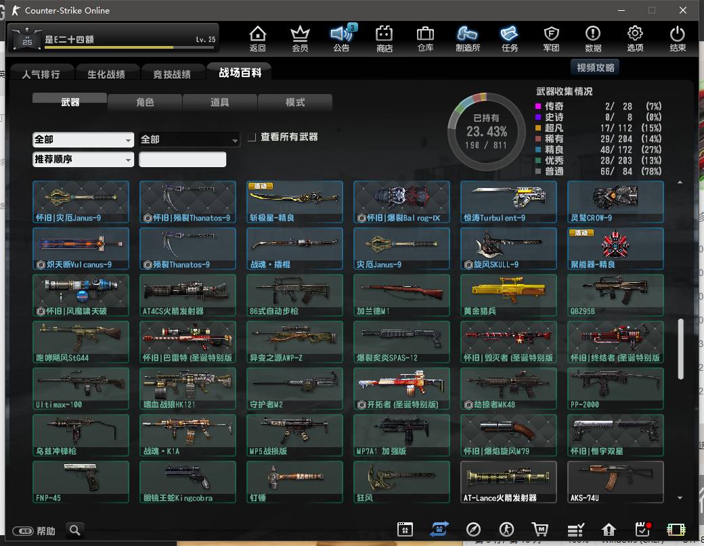Click the blue exchange arrows icon
The image size is (704, 546).
pos(439,529)
